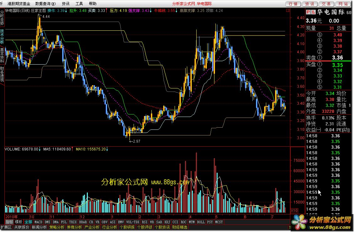Select the MACD indicator

pos(38,222)
